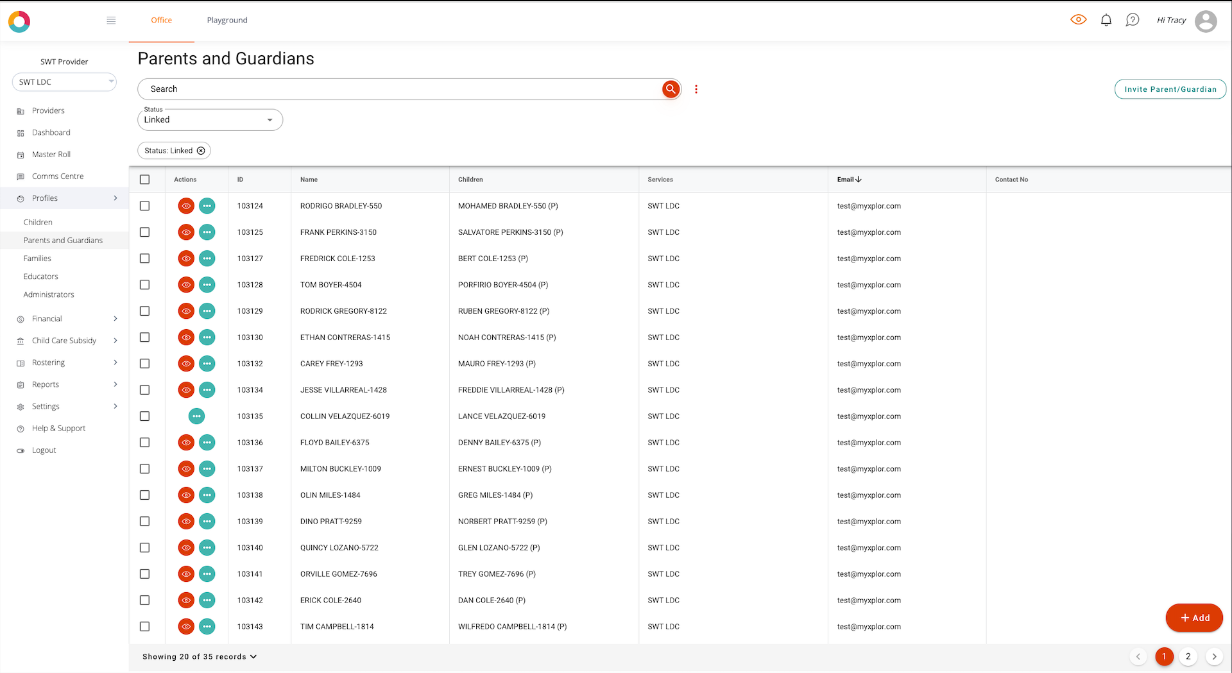Click the orange Add button

(1194, 618)
